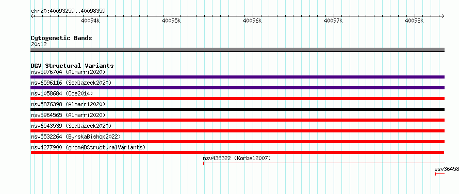Click the nsv1058684 (Coe2014) label

62,93
